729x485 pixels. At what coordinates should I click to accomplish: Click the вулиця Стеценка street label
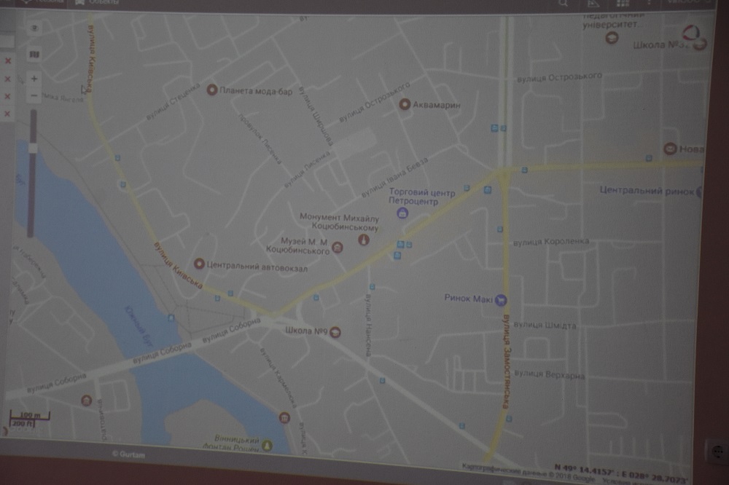[173, 101]
